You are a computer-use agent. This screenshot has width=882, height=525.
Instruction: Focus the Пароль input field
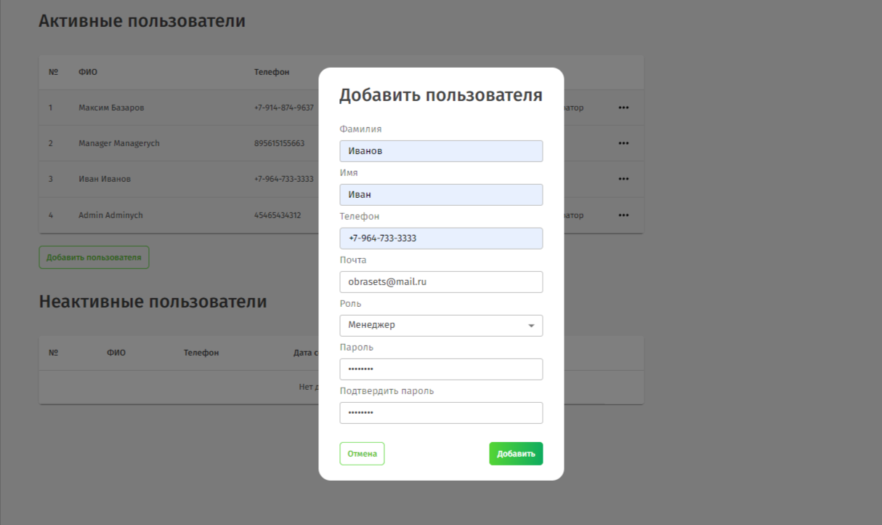[441, 369]
